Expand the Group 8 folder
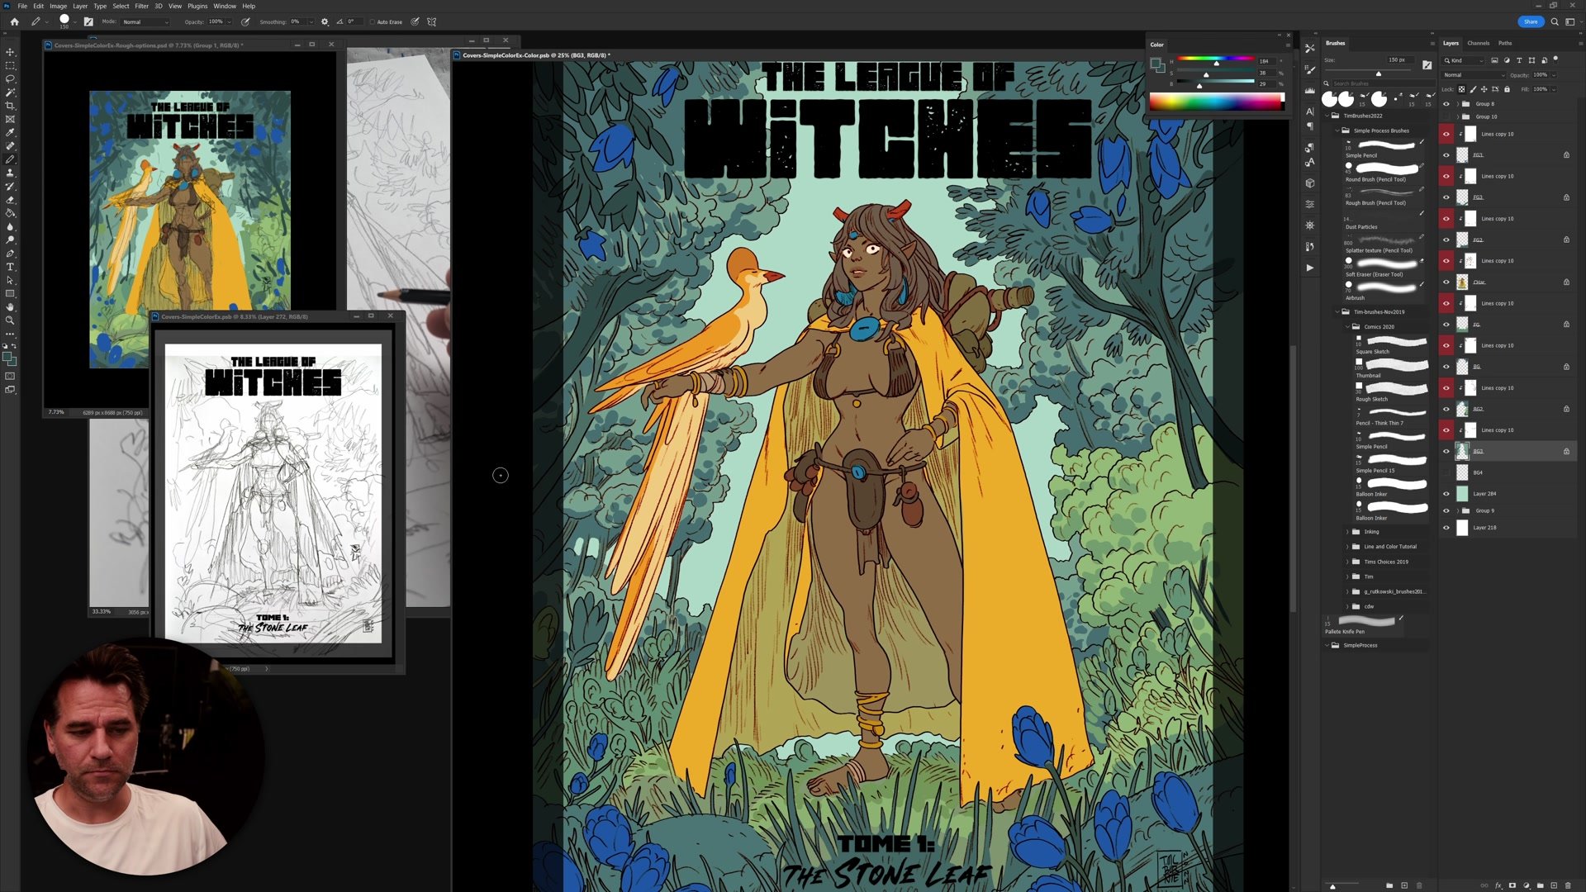The height and width of the screenshot is (892, 1586). pyautogui.click(x=1457, y=104)
